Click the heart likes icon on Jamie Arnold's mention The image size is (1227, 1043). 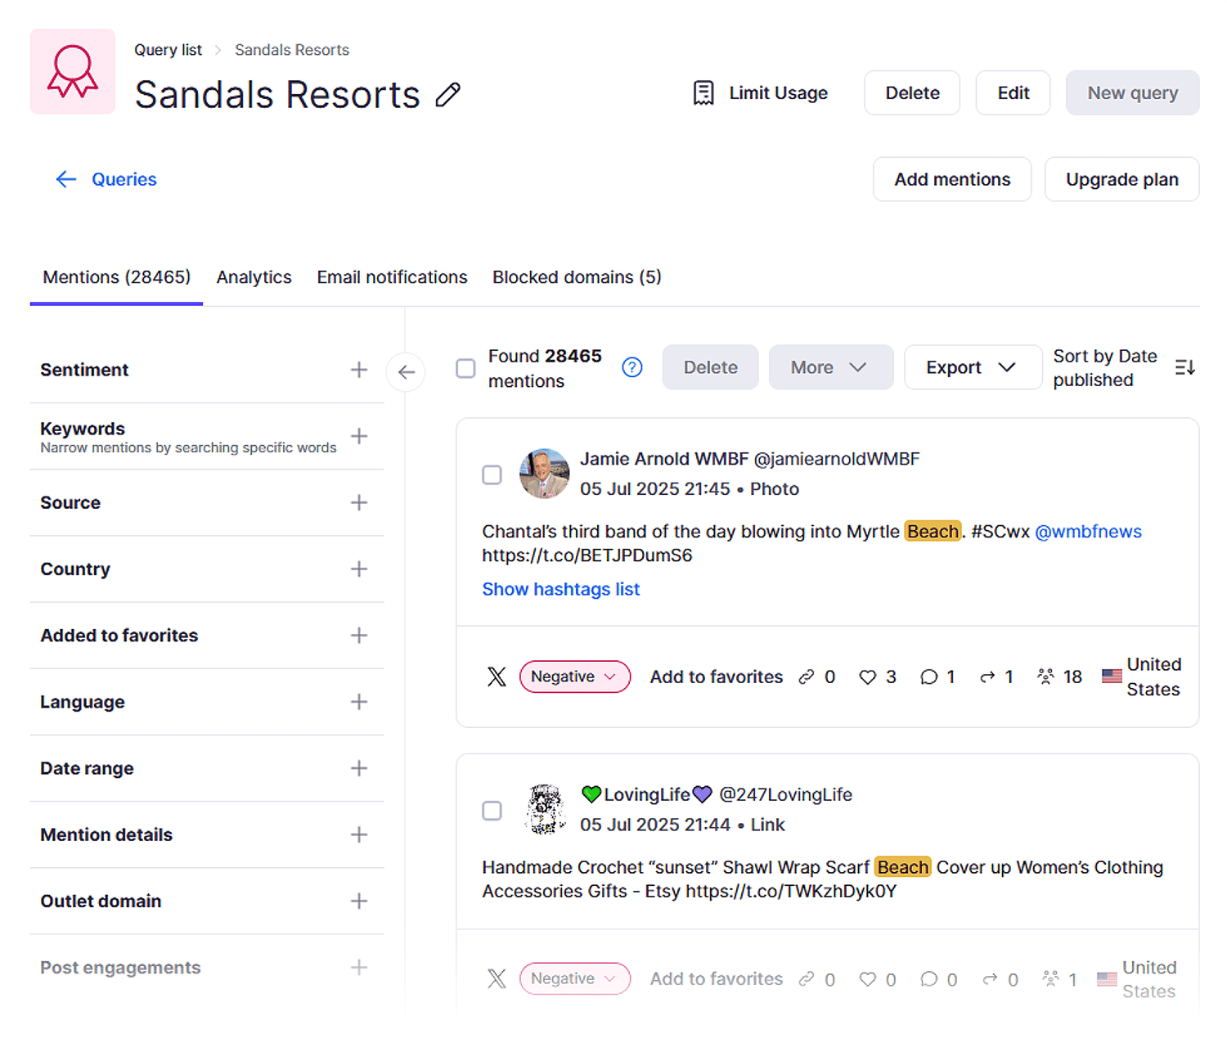[x=867, y=677]
